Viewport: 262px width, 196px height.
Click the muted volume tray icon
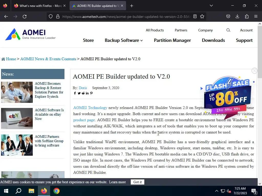point(229,191)
